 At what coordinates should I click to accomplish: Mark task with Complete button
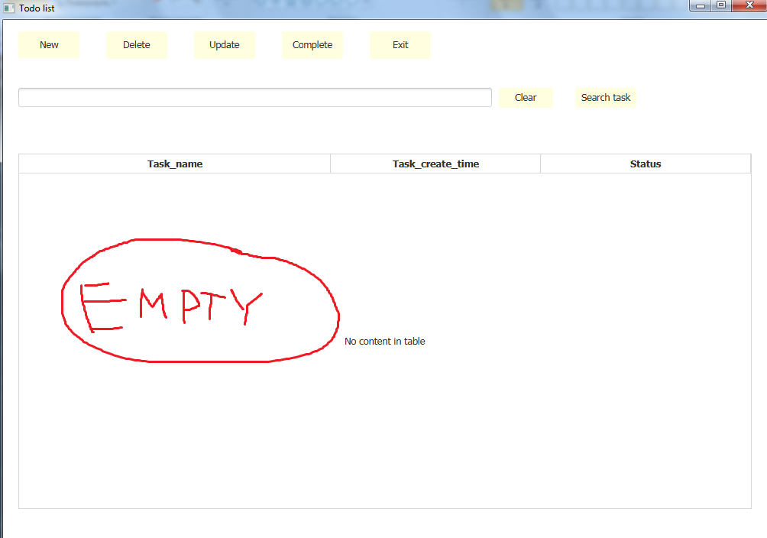[x=312, y=45]
